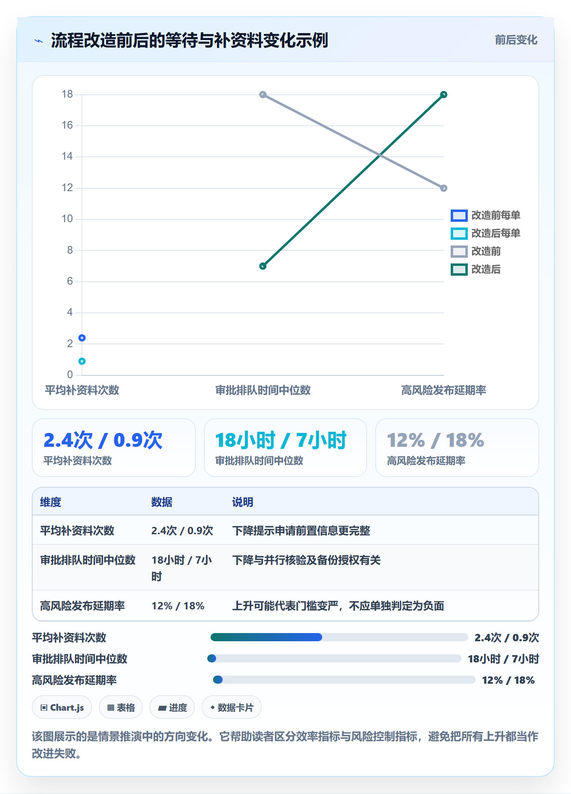Screen dimensions: 571x794
Task: Click the chart x-axis label 审批排队时间中位数
Action: [263, 390]
